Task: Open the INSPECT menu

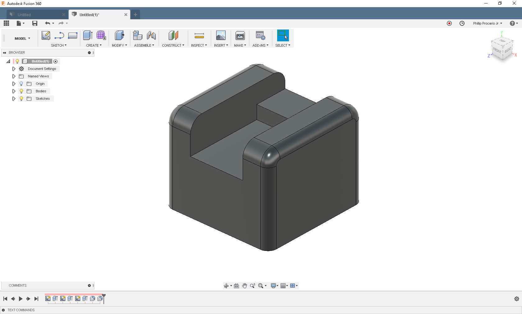Action: point(199,45)
